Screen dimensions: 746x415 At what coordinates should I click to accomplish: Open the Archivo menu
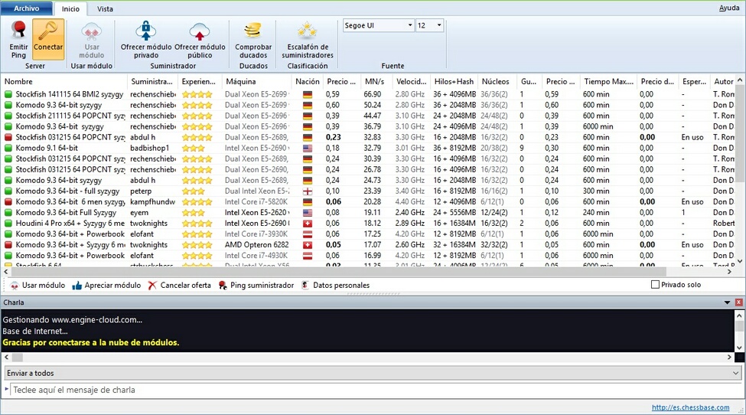click(26, 8)
